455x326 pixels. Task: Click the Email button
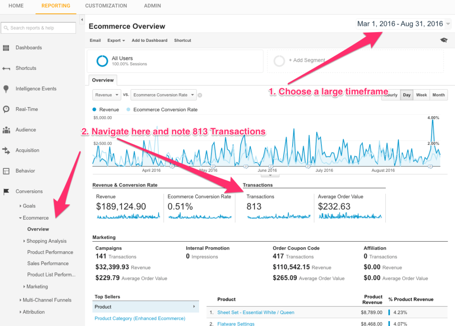[95, 41]
